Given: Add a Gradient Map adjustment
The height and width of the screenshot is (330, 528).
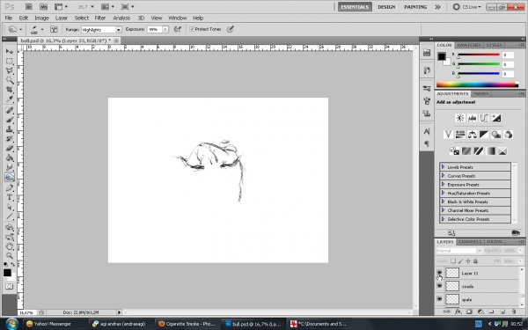Looking at the screenshot, I should coord(491,151).
